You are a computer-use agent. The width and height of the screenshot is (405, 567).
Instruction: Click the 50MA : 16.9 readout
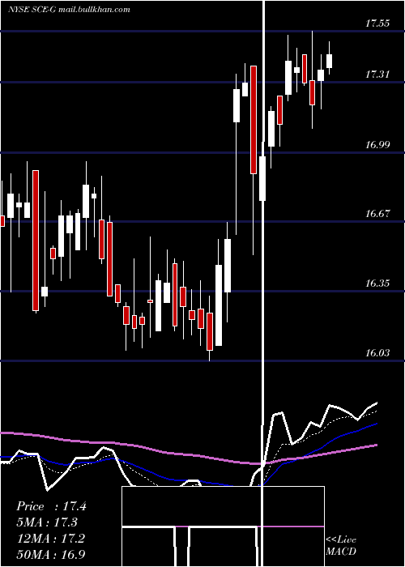tap(51, 554)
